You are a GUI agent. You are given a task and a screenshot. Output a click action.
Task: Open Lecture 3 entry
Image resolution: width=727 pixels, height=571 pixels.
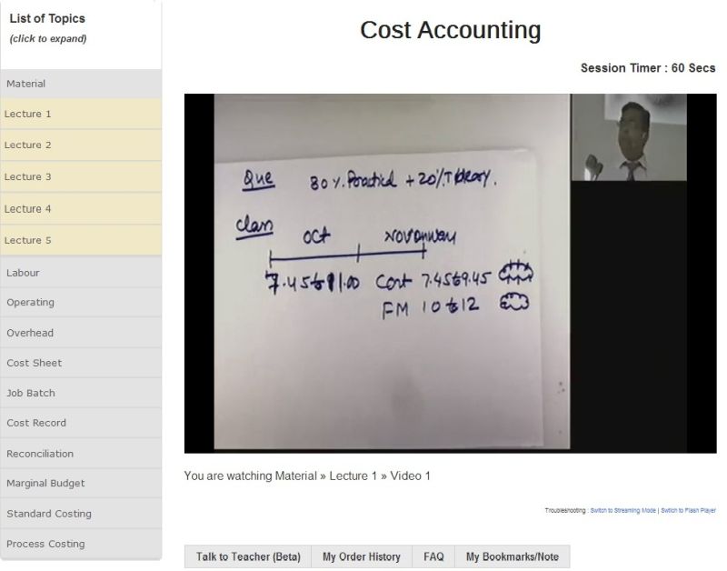81,176
